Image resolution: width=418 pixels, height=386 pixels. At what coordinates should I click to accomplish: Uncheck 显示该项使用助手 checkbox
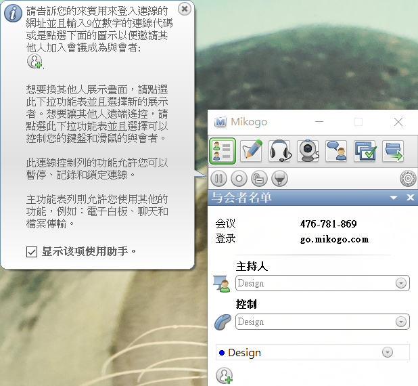[32, 252]
